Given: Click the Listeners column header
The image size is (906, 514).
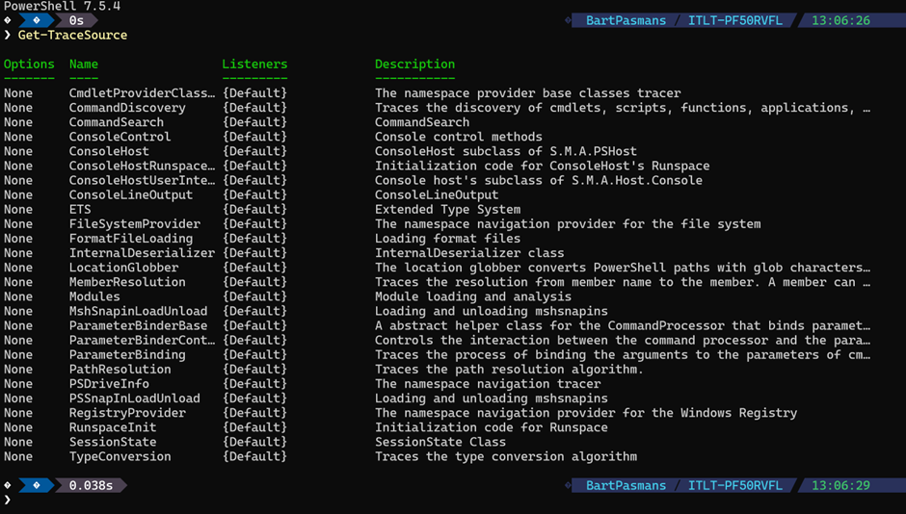Looking at the screenshot, I should click(254, 64).
